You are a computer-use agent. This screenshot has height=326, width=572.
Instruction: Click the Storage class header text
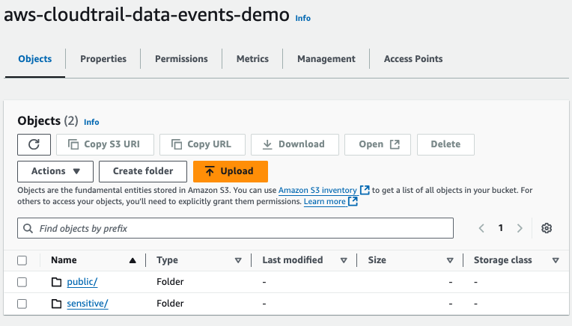[502, 260]
